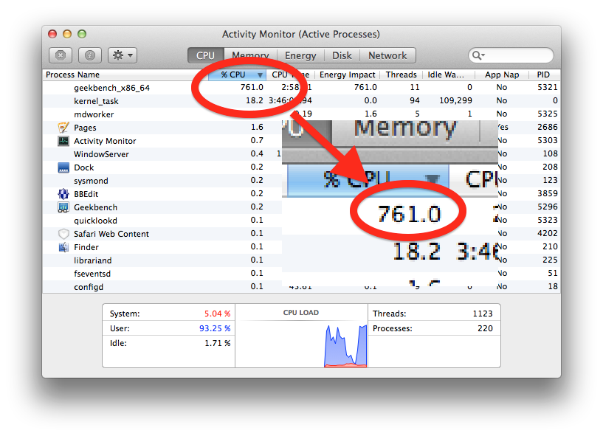The image size is (603, 436).
Task: Click the Quit Process toolbar button
Action: [61, 55]
